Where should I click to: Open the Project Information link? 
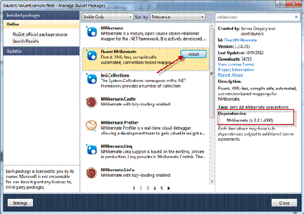click(x=236, y=70)
